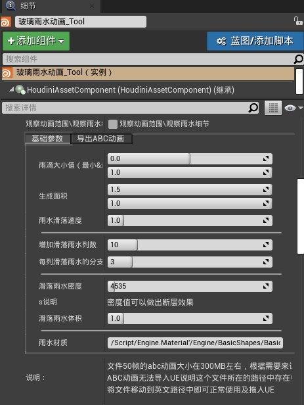This screenshot has width=304, height=405.
Task: Click the 雨水材质 path input field
Action: 195,343
